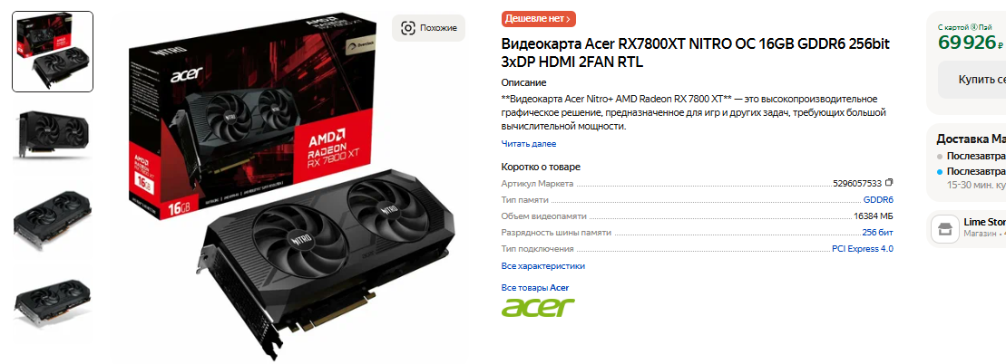Select third thumbnail showing card angled view
The height and width of the screenshot is (364, 1006).
point(53,220)
